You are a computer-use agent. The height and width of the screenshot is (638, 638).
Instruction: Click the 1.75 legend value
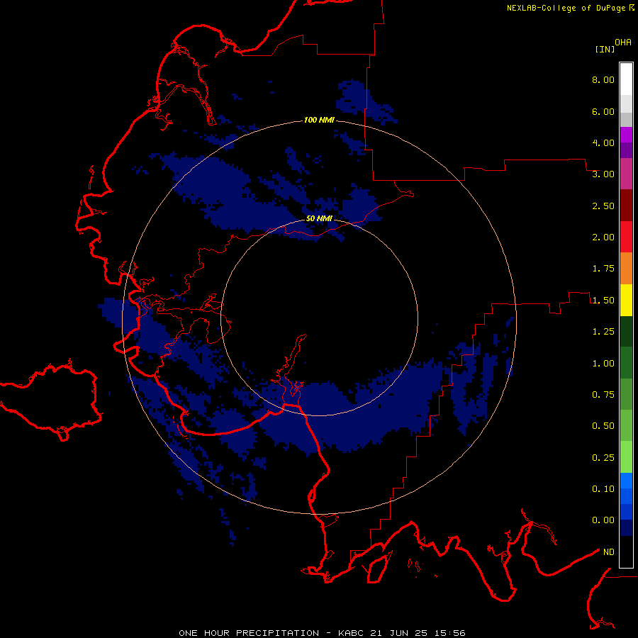coord(603,269)
